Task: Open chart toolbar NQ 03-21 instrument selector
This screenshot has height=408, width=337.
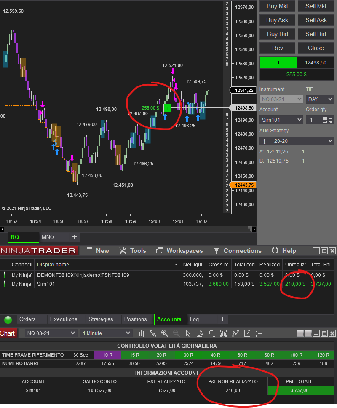Action: pyautogui.click(x=51, y=333)
